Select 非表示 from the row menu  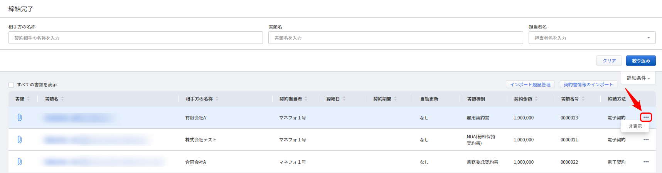635,126
